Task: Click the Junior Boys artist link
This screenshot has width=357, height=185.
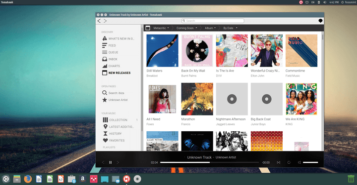Action: tap(258, 124)
